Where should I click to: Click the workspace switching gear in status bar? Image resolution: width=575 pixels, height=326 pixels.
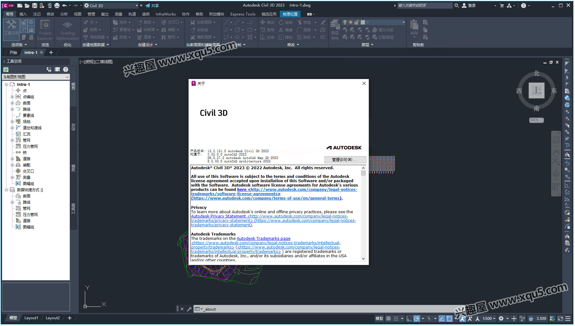501,318
